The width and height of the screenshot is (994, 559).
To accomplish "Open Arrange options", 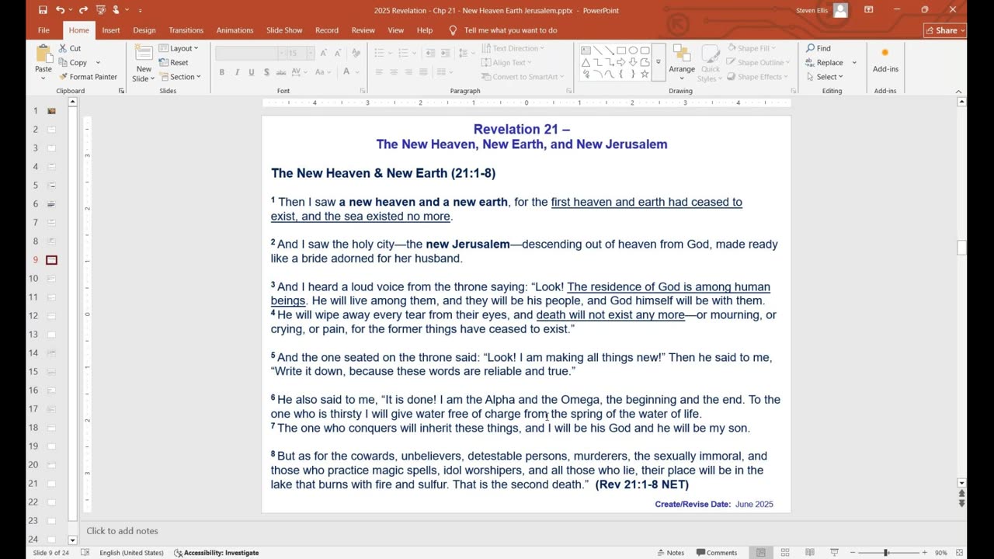I will point(682,61).
